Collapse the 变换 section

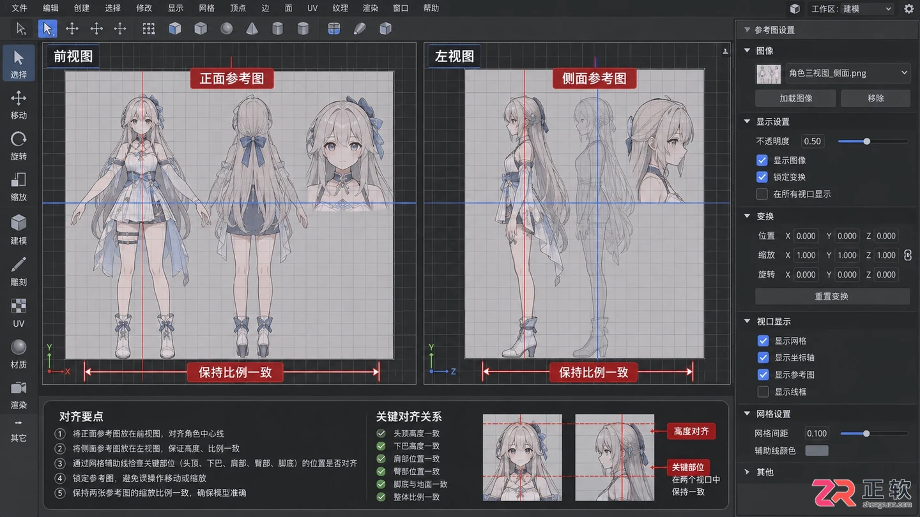747,216
